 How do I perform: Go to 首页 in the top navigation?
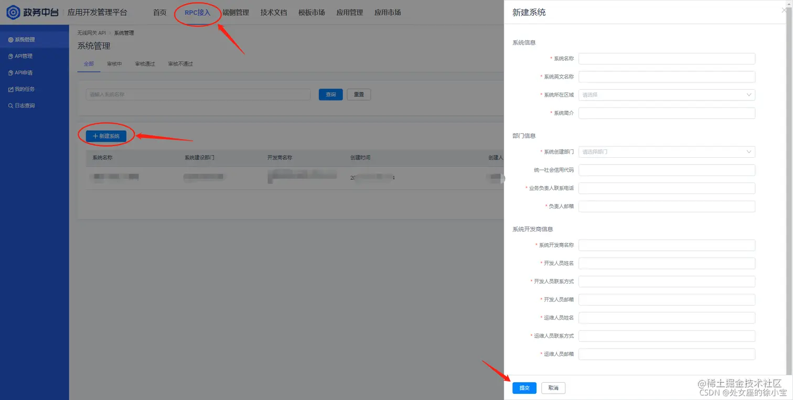159,13
